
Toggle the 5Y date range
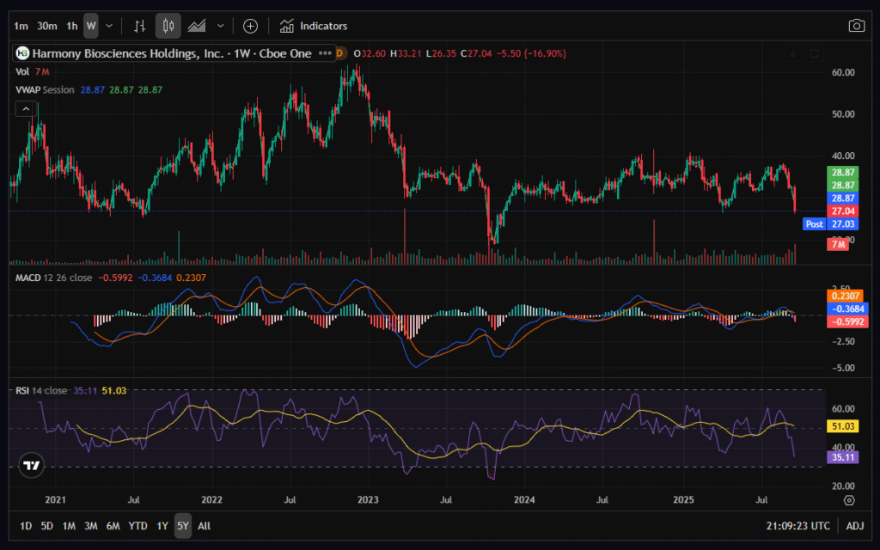pyautogui.click(x=182, y=525)
